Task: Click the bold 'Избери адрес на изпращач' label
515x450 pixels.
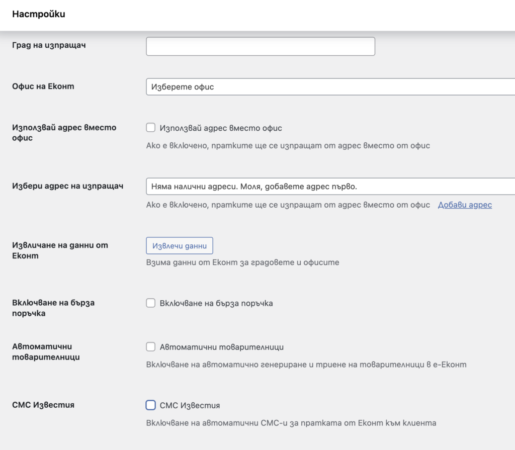Action: [x=68, y=186]
